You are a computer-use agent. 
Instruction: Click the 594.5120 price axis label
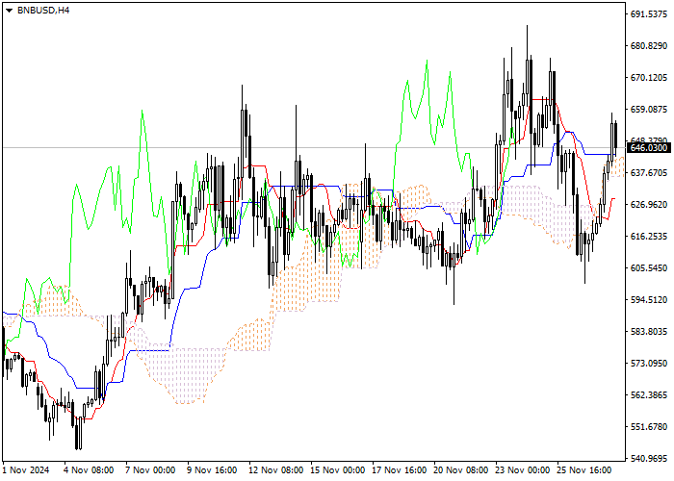(x=649, y=300)
